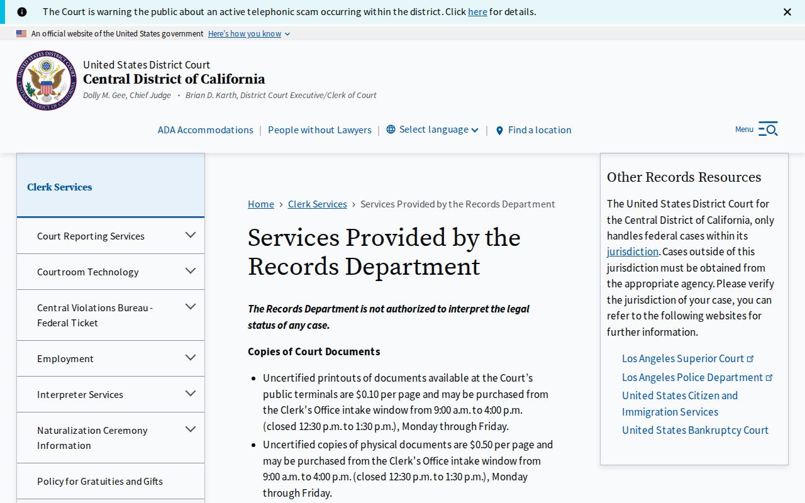This screenshot has width=805, height=503.
Task: Expand Employment submenu chevron
Action: click(191, 358)
